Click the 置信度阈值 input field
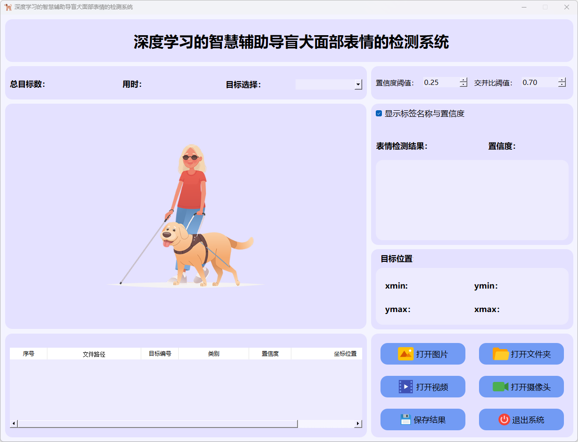The width and height of the screenshot is (578, 442). [x=440, y=83]
